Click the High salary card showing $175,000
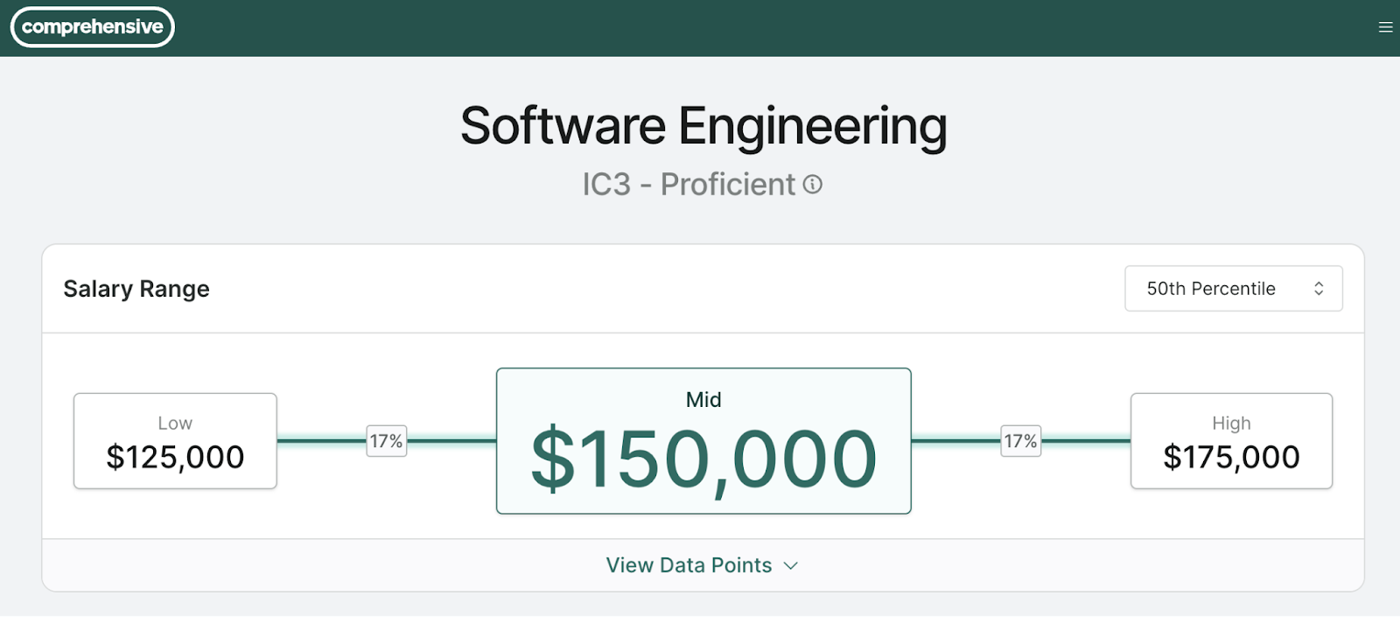Image resolution: width=1400 pixels, height=617 pixels. pyautogui.click(x=1231, y=440)
